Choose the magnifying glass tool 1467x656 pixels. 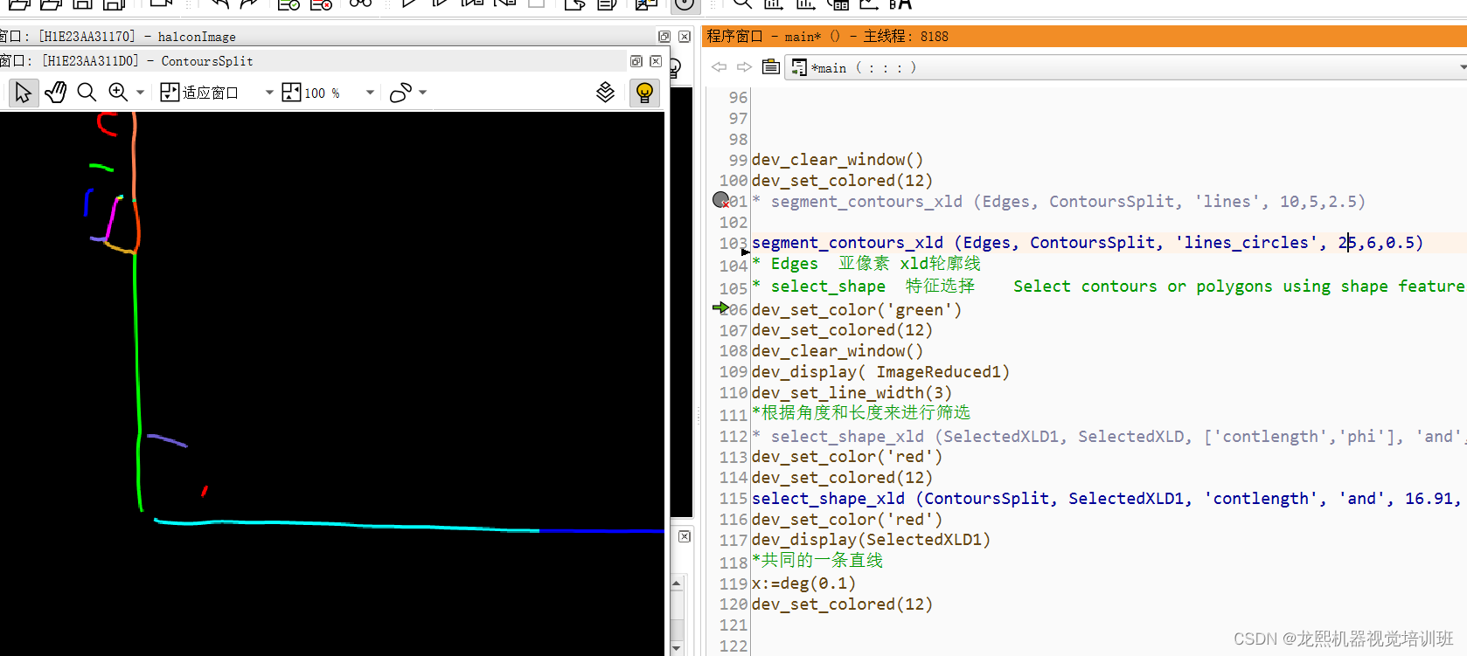point(87,93)
